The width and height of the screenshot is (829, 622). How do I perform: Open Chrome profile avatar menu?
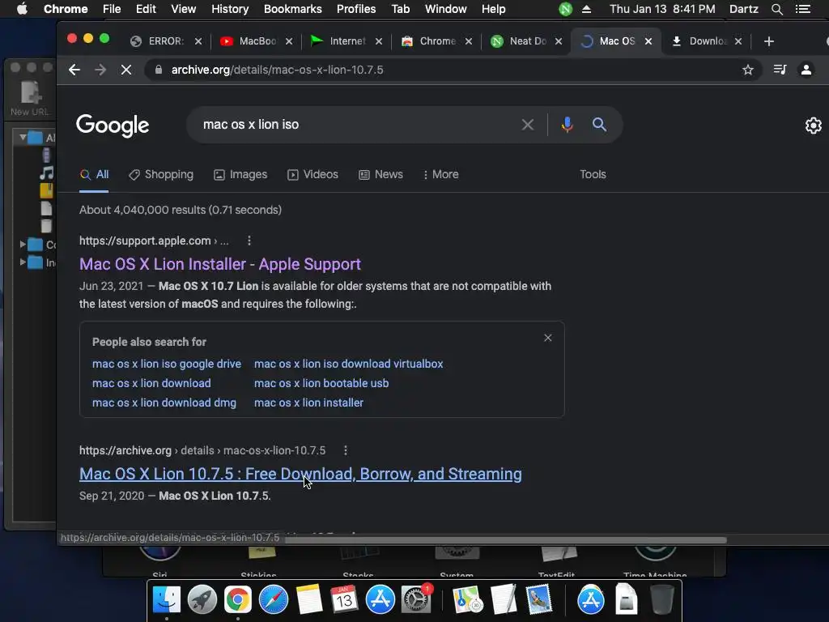[806, 70]
